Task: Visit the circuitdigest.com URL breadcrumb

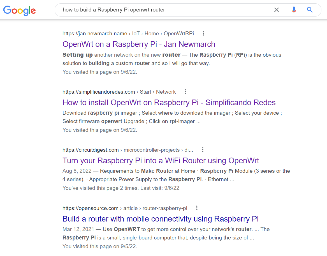Action: (91, 150)
